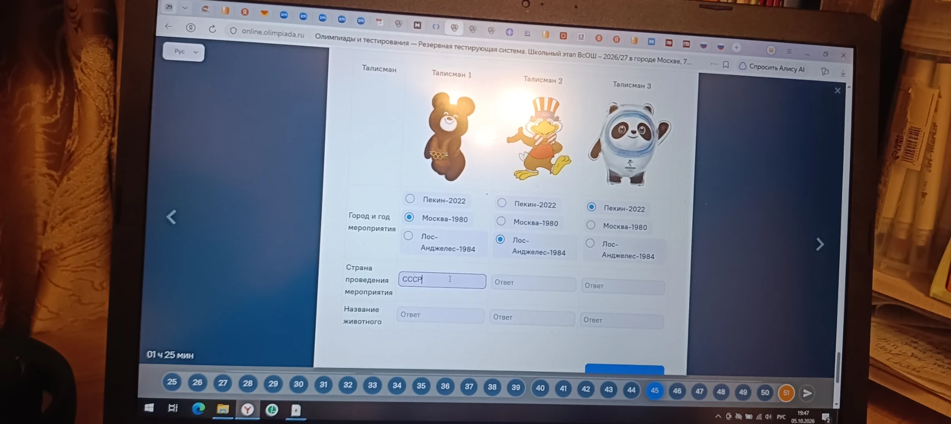This screenshot has width=951, height=424.
Task: Select Пекин-2022 for Талисман 1
Action: (x=410, y=198)
